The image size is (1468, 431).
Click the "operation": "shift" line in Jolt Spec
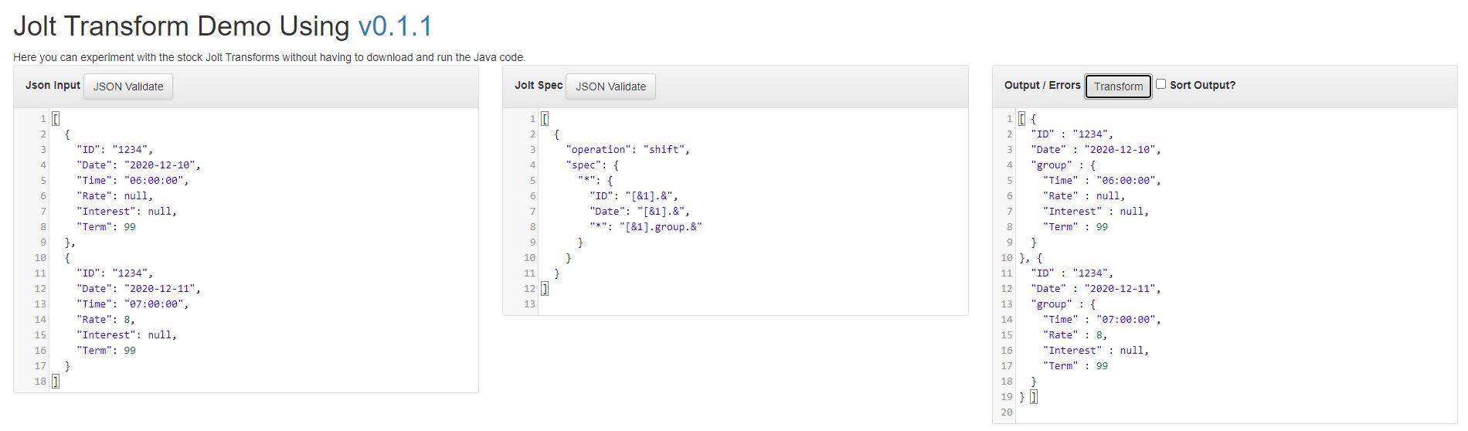point(627,149)
